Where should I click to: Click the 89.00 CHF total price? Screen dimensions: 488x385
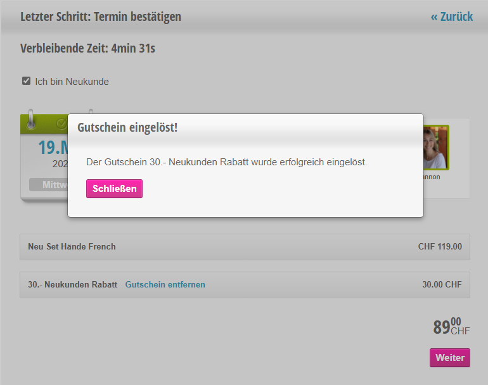(x=451, y=327)
